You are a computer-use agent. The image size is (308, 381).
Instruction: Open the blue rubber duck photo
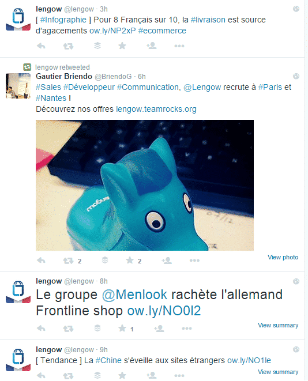pyautogui.click(x=145, y=185)
